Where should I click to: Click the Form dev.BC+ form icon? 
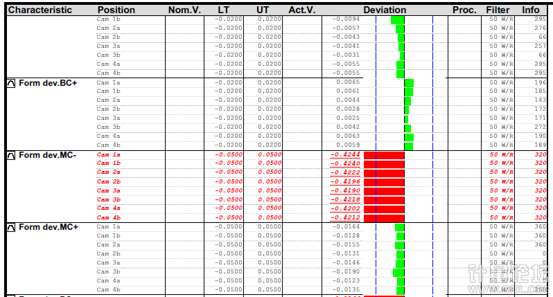pos(11,82)
